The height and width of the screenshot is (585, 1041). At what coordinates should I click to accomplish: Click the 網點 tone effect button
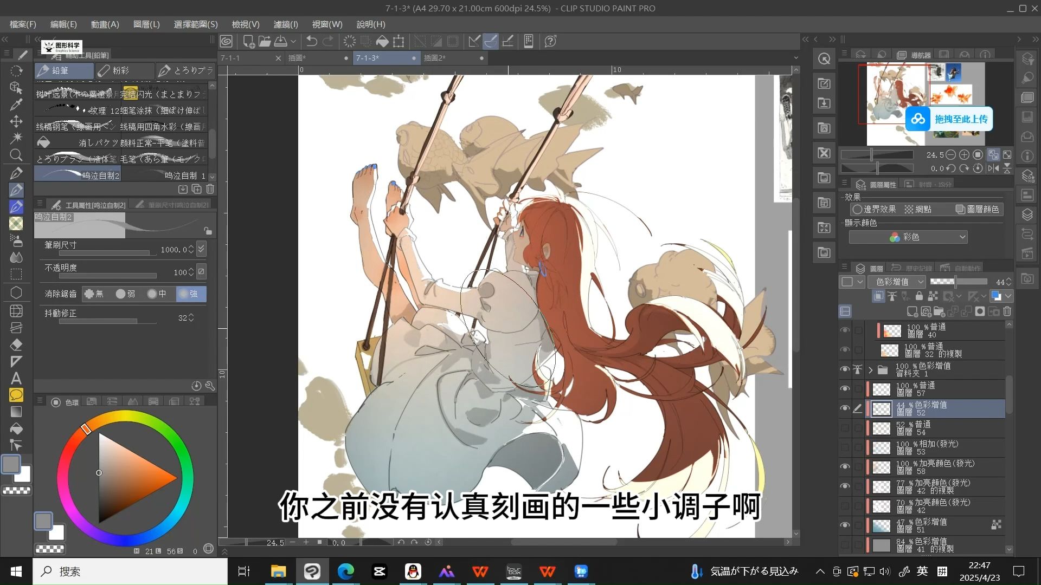pyautogui.click(x=918, y=209)
